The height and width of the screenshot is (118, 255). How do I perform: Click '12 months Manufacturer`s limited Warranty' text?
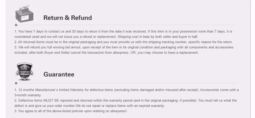click(x=51, y=90)
